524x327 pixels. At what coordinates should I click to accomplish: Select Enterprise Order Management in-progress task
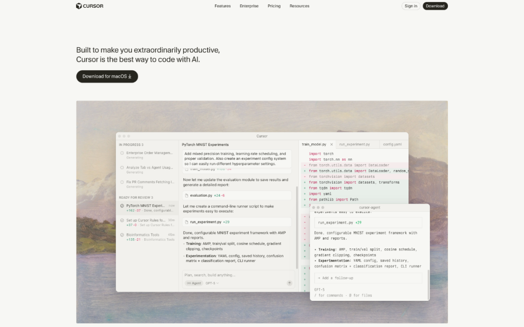pos(147,155)
